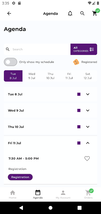Open My Account in bottom navigation
This screenshot has height=214, width=101.
pyautogui.click(x=63, y=194)
